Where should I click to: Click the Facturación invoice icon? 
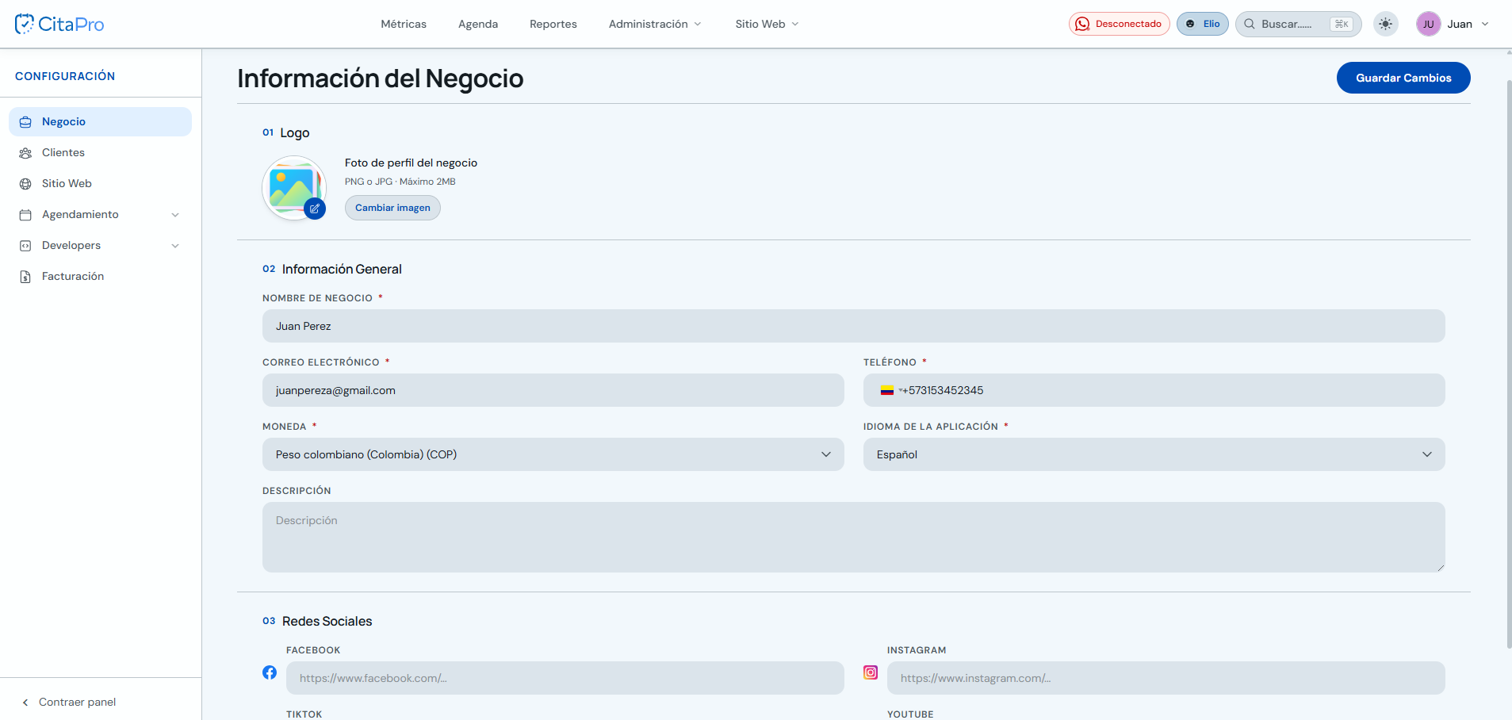click(x=25, y=276)
